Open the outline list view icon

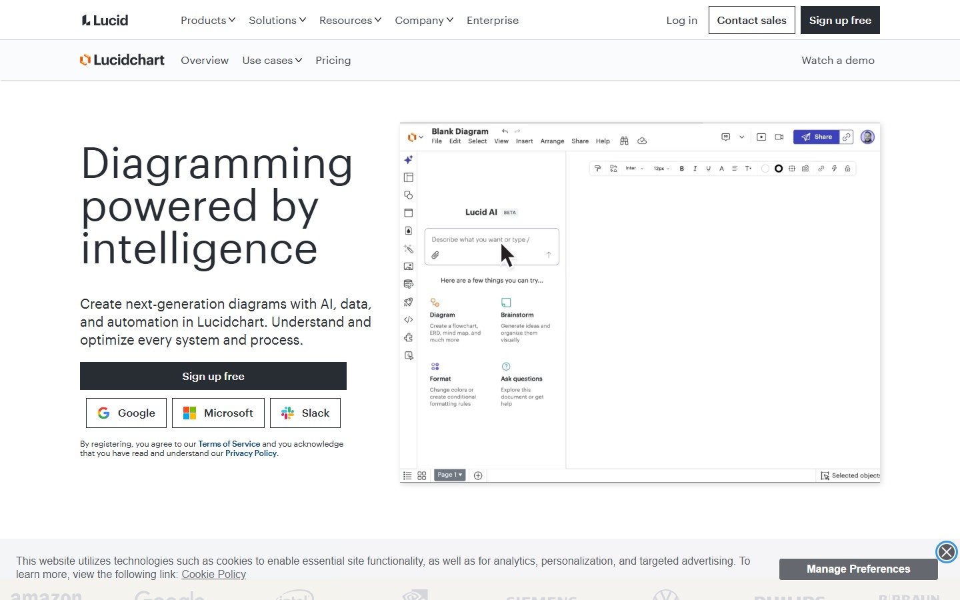(x=407, y=475)
